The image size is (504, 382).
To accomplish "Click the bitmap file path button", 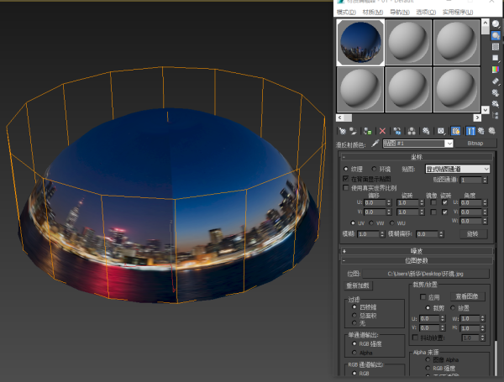I will (x=426, y=274).
